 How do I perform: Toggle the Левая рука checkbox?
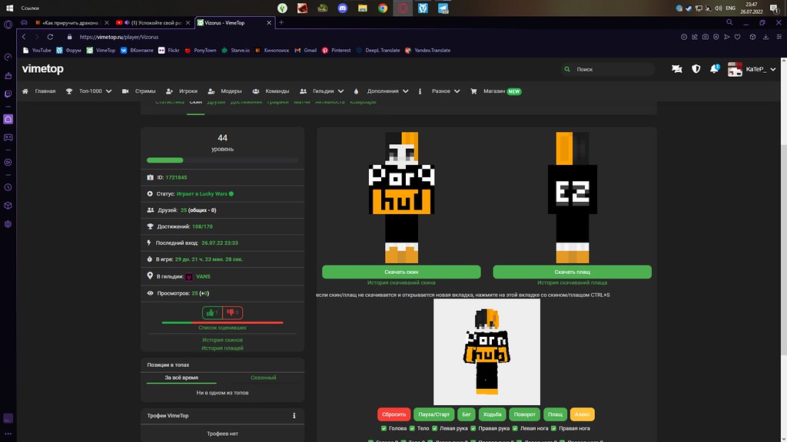coord(437,429)
